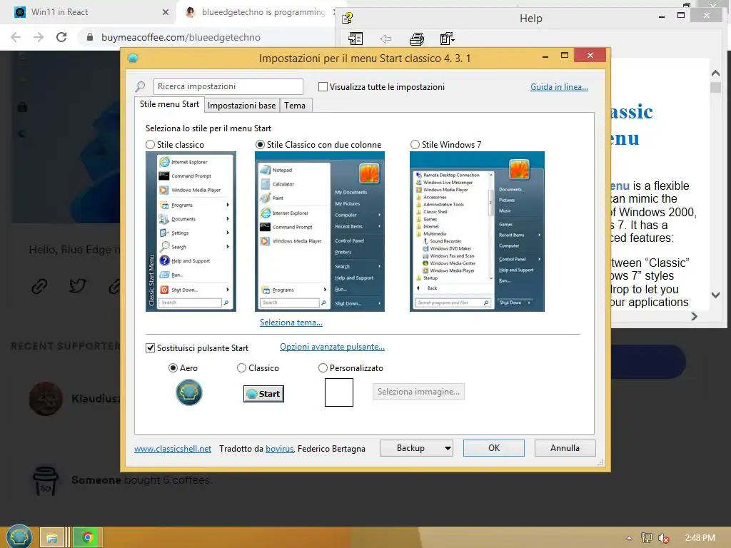Open Opzioni avanzate pulsante link
The width and height of the screenshot is (731, 548).
(x=332, y=347)
